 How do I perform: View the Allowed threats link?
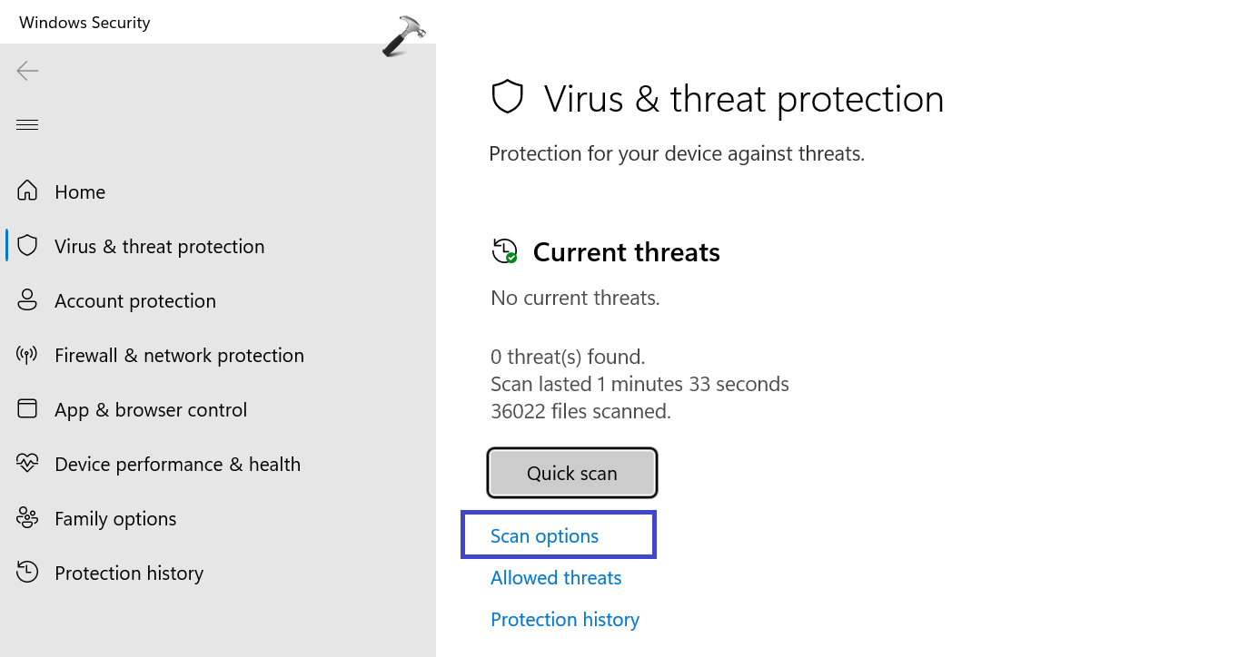(x=556, y=578)
